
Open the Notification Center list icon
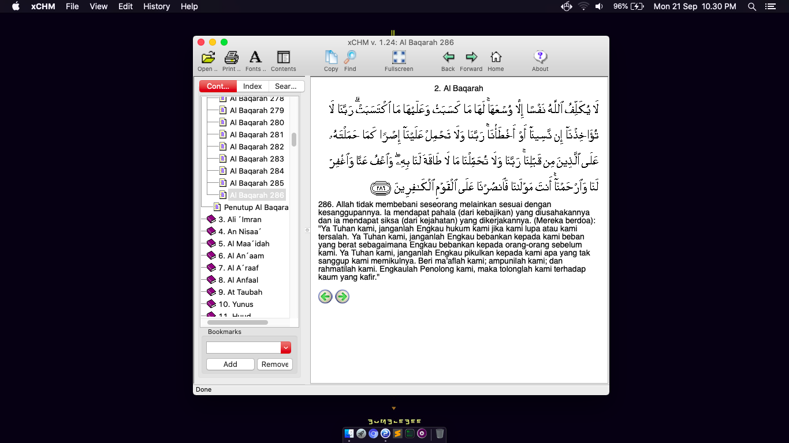tap(770, 6)
